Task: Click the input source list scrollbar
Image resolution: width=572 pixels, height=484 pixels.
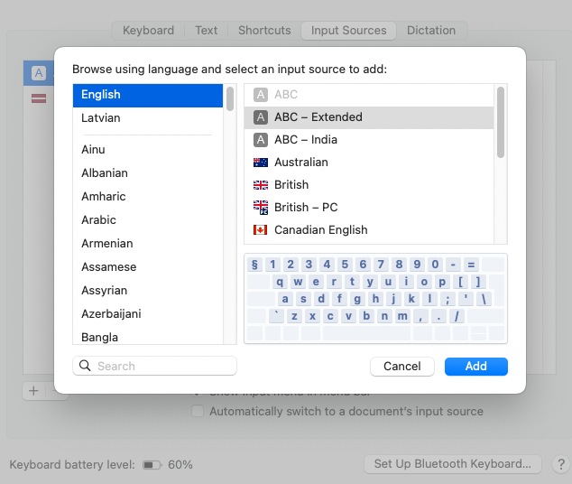Action: pyautogui.click(x=501, y=122)
